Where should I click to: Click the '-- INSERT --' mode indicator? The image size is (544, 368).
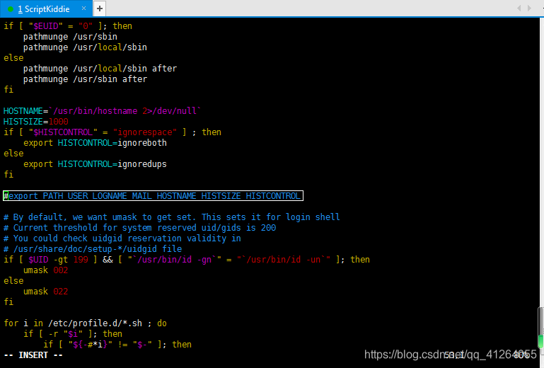tap(33, 355)
